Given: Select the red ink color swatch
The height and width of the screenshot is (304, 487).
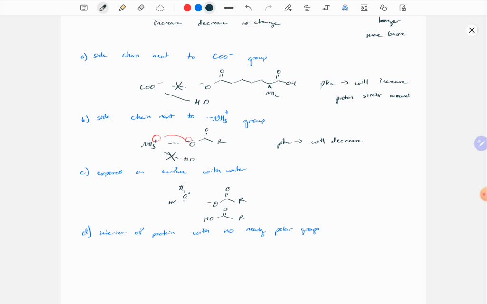Looking at the screenshot, I should 187,8.
